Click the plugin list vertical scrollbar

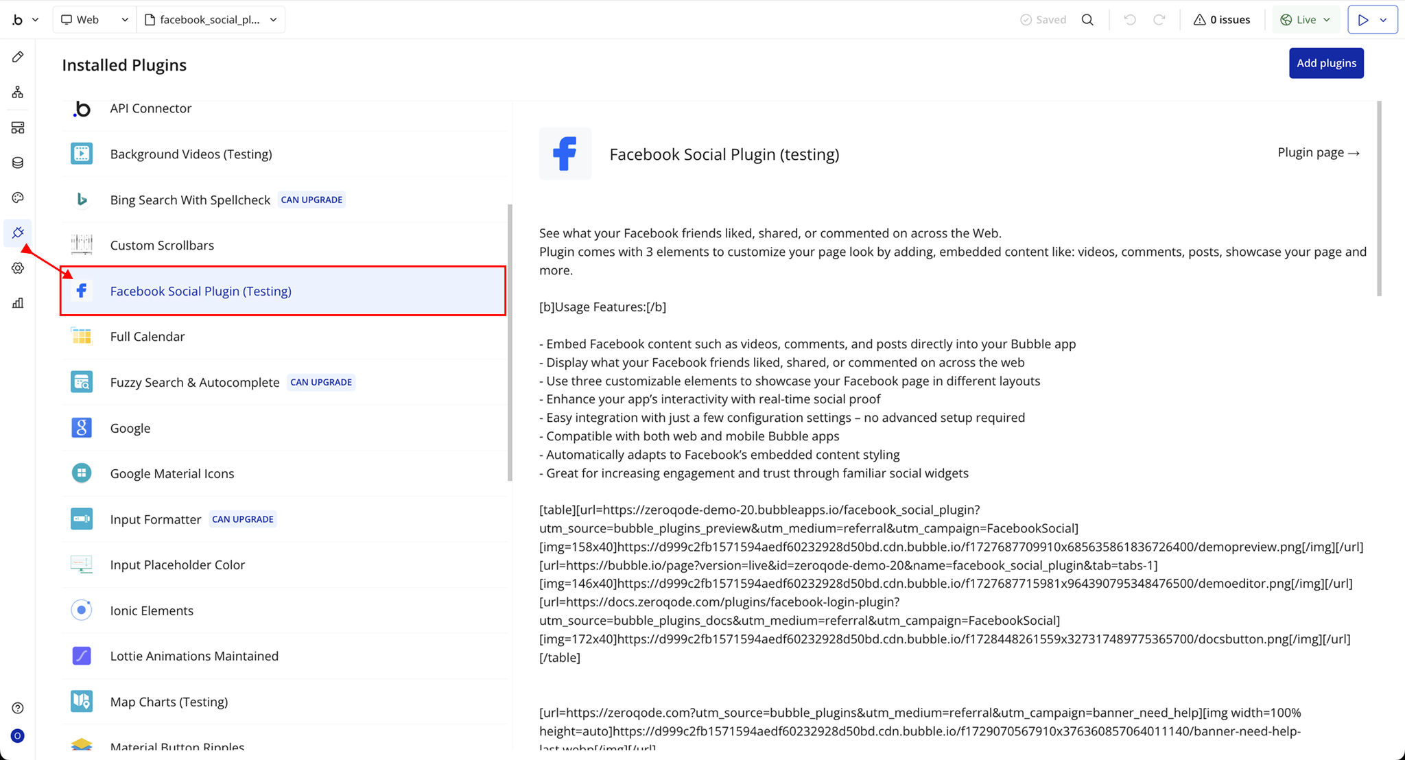(510, 343)
